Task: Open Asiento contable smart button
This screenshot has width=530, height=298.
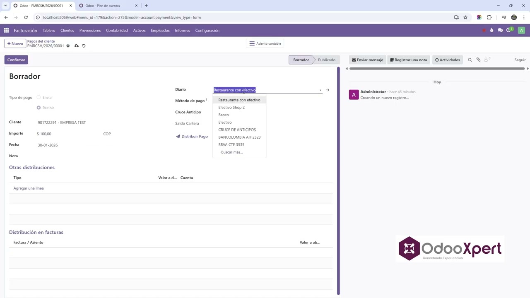Action: click(x=265, y=43)
